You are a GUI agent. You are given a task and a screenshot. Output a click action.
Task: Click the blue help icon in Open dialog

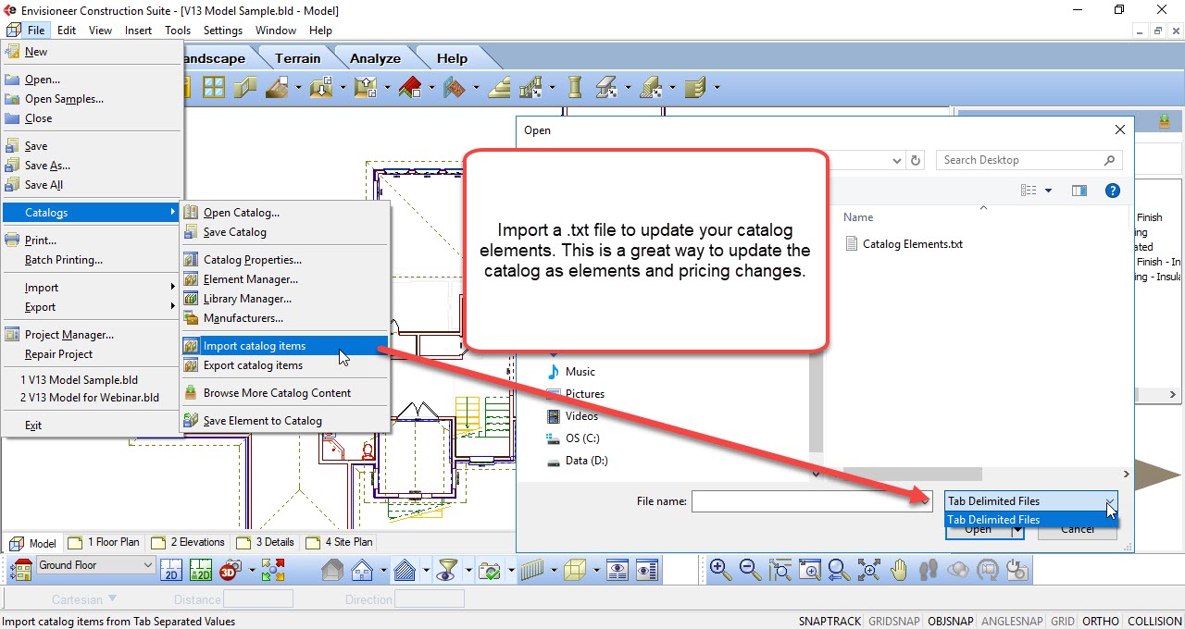1113,191
